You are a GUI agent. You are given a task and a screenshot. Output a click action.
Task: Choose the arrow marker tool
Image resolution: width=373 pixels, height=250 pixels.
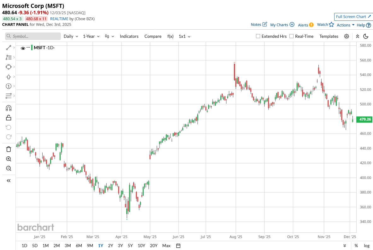click(9, 77)
